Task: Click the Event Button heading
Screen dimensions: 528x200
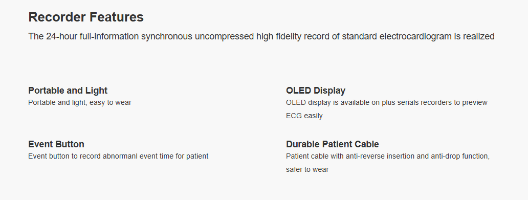Action: click(x=56, y=144)
